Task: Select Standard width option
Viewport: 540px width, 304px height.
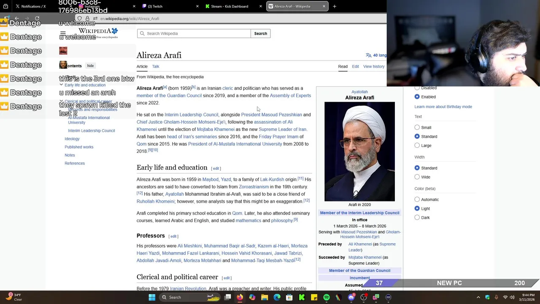Action: pyautogui.click(x=417, y=168)
